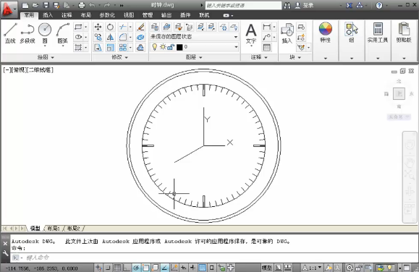
Task: Click the Plot/Print icon in quick access toolbar
Action: click(x=82, y=5)
